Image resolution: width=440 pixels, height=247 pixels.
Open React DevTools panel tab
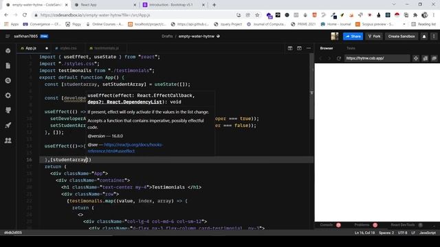pyautogui.click(x=403, y=225)
